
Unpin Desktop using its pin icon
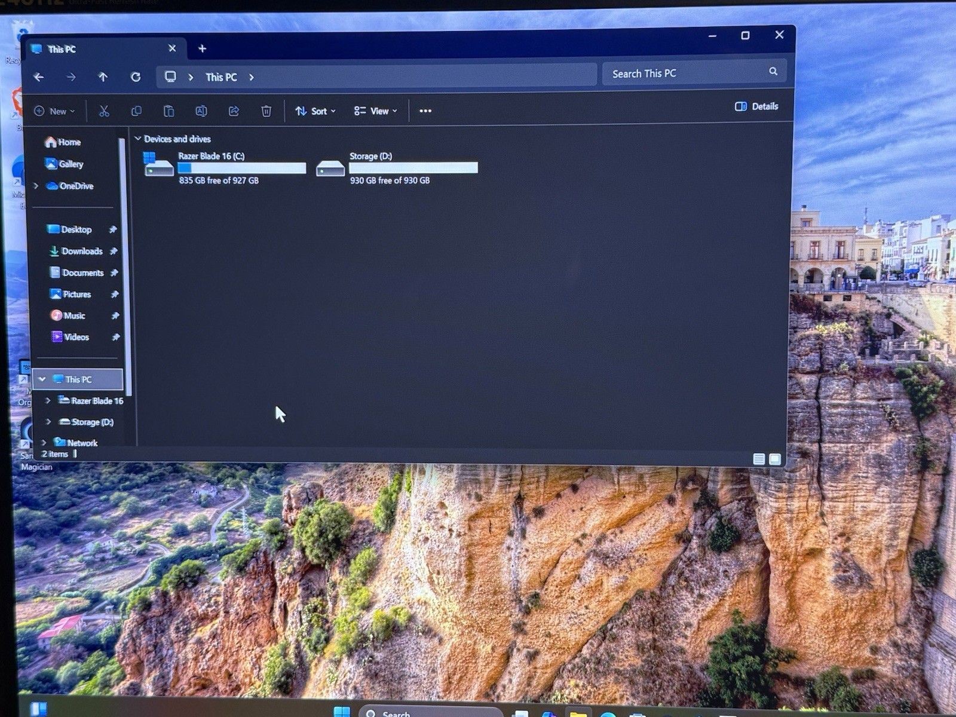(112, 229)
